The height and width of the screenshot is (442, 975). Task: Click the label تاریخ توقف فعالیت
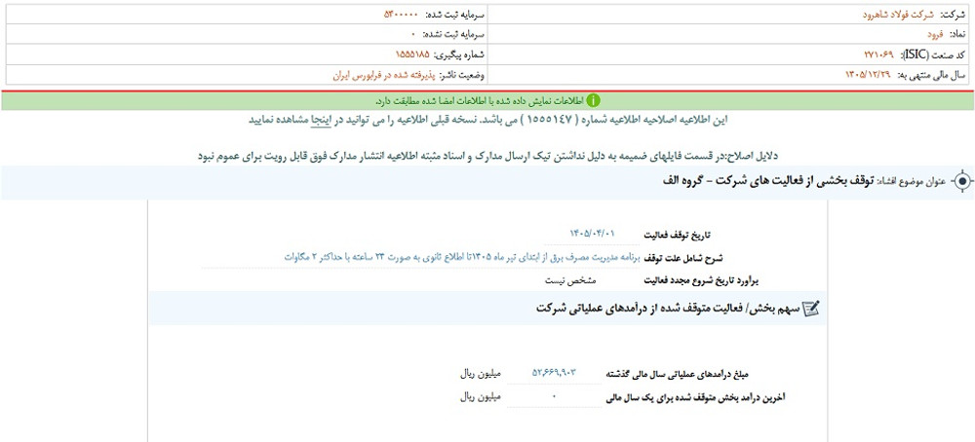click(676, 236)
